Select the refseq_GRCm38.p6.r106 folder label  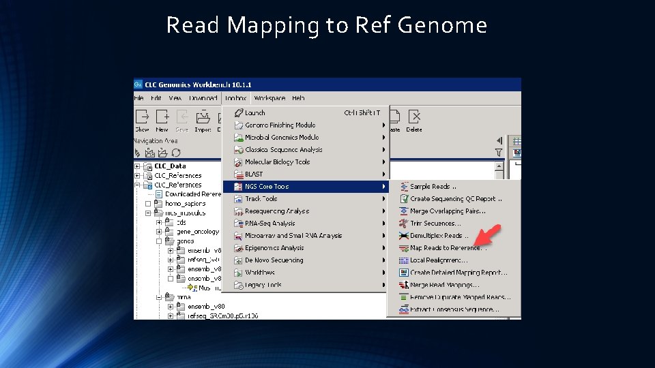click(x=222, y=316)
